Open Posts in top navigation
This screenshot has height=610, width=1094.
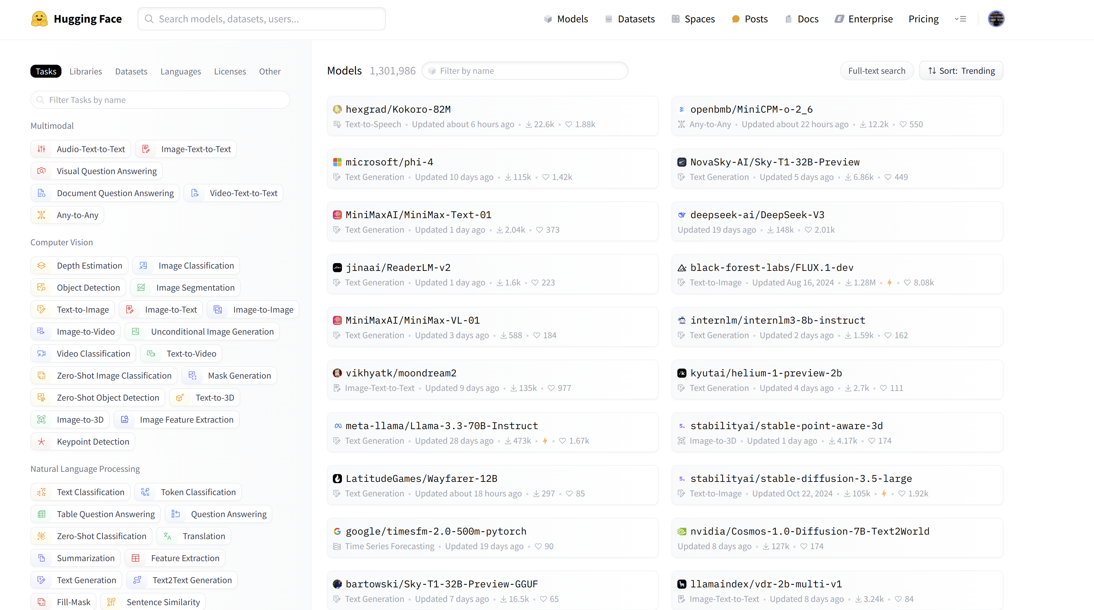[749, 19]
